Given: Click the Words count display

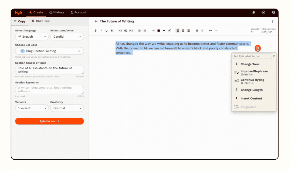Looking at the screenshot, I should (255, 31).
